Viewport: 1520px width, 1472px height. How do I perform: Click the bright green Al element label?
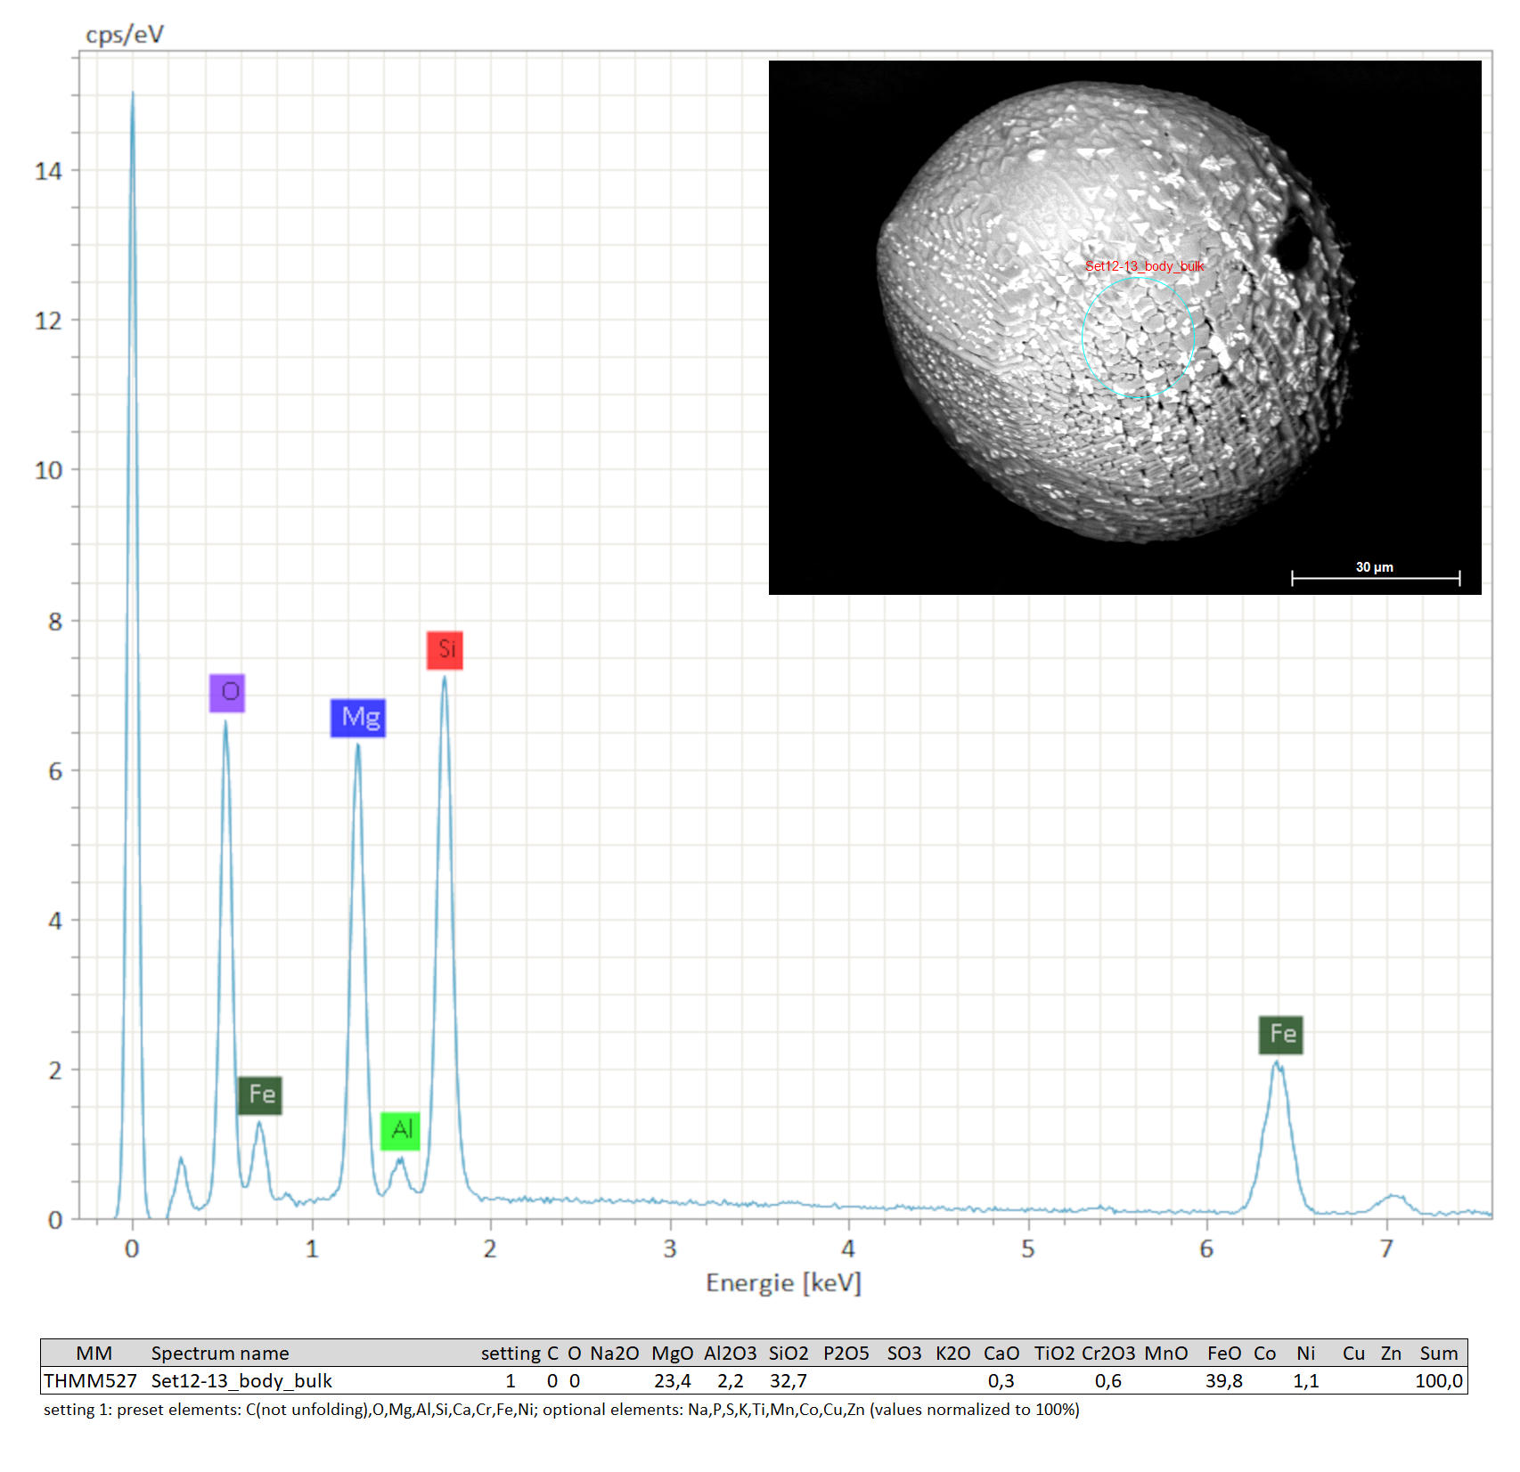(400, 1130)
